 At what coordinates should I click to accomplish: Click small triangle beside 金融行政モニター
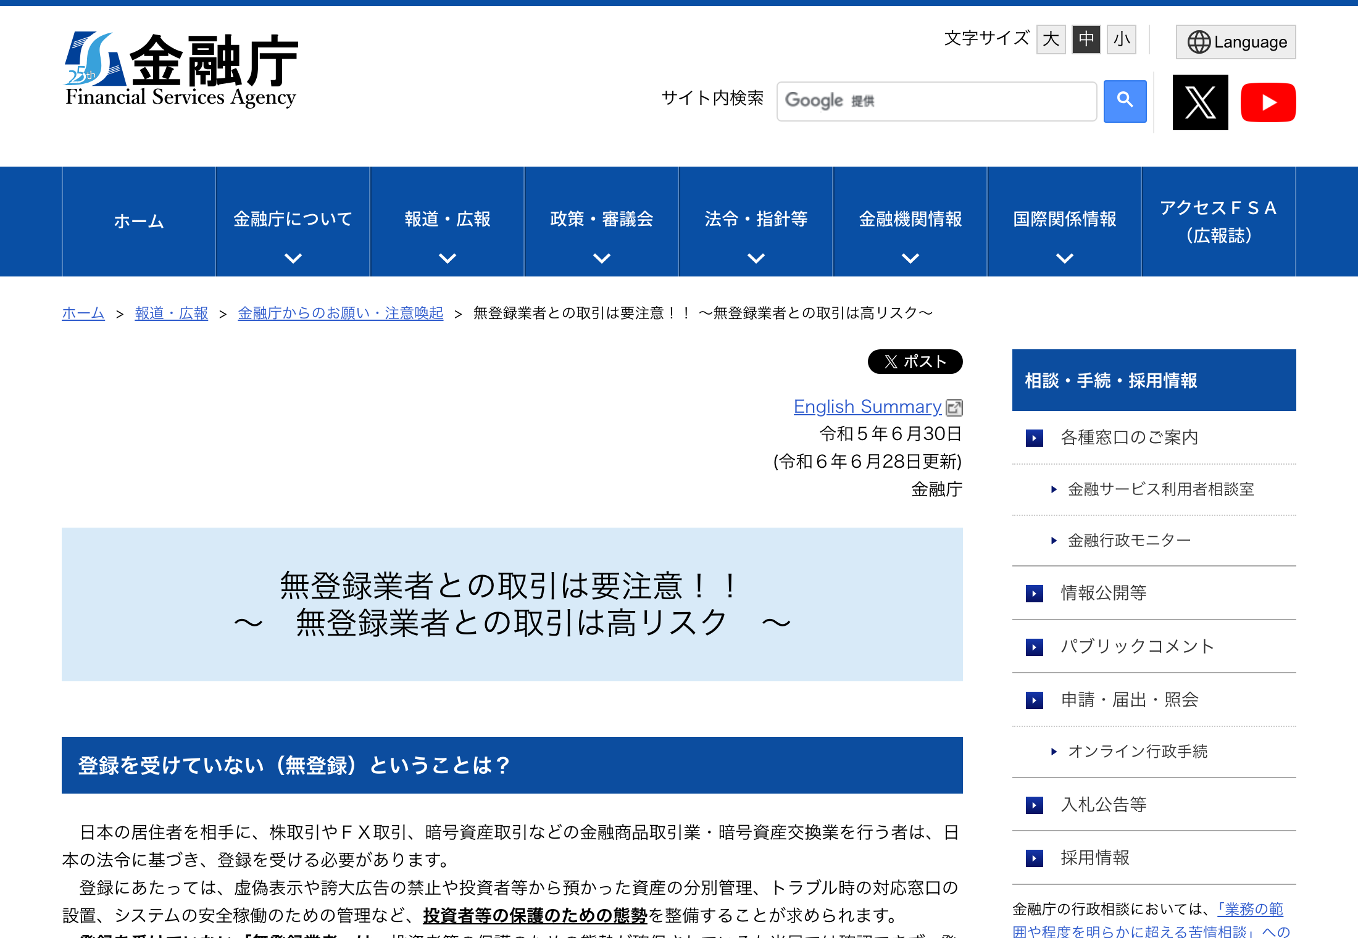pyautogui.click(x=1054, y=541)
